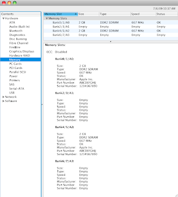
Task: Open the FireWire section
Action: pos(15,47)
